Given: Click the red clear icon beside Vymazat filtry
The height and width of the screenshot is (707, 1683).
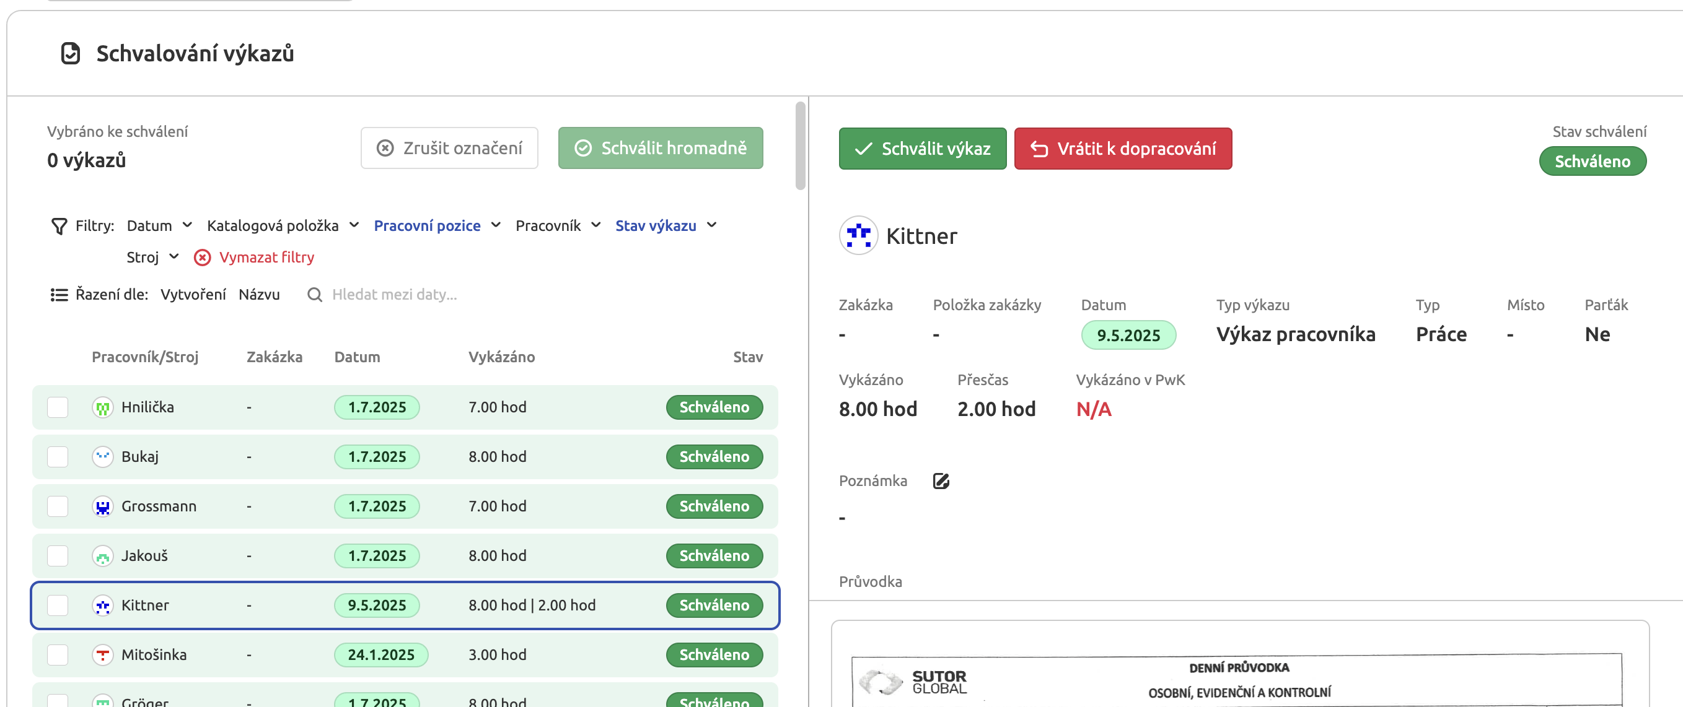Looking at the screenshot, I should (203, 257).
